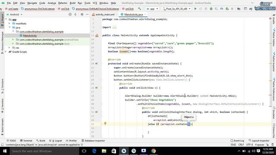Screen dimensions: 276x155
Task: Select the MainActivity.java tab
Action: click(x=133, y=14)
